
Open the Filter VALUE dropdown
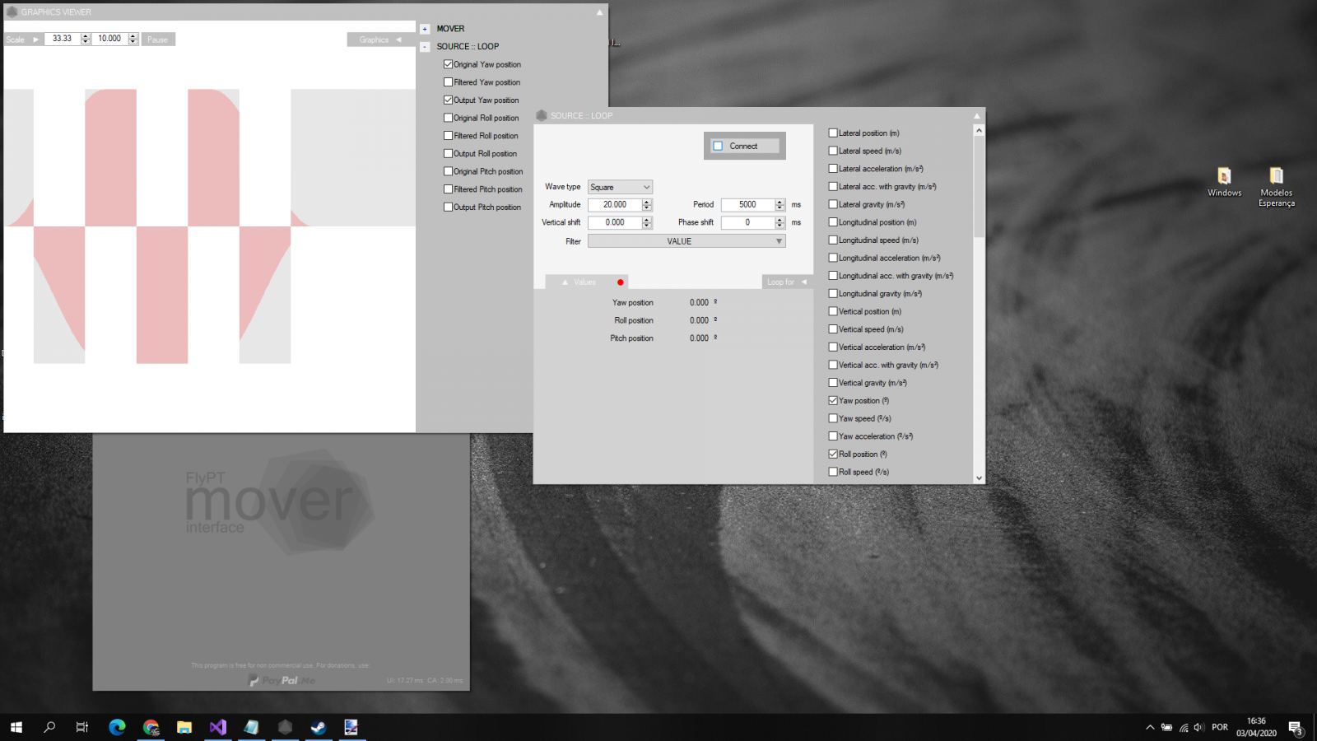tap(686, 241)
